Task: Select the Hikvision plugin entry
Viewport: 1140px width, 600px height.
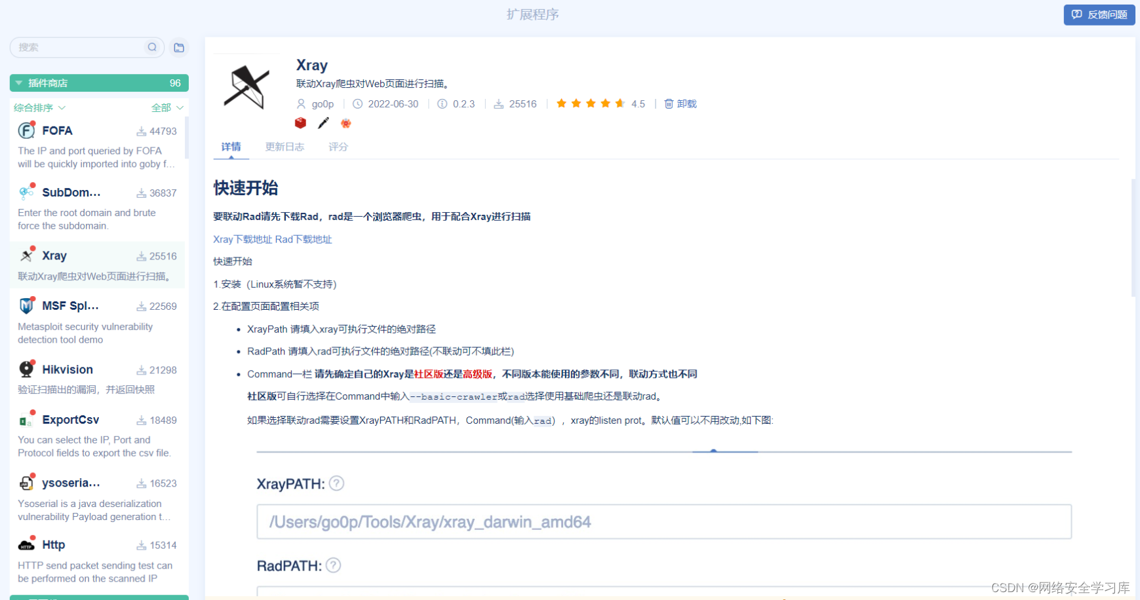Action: click(x=97, y=379)
